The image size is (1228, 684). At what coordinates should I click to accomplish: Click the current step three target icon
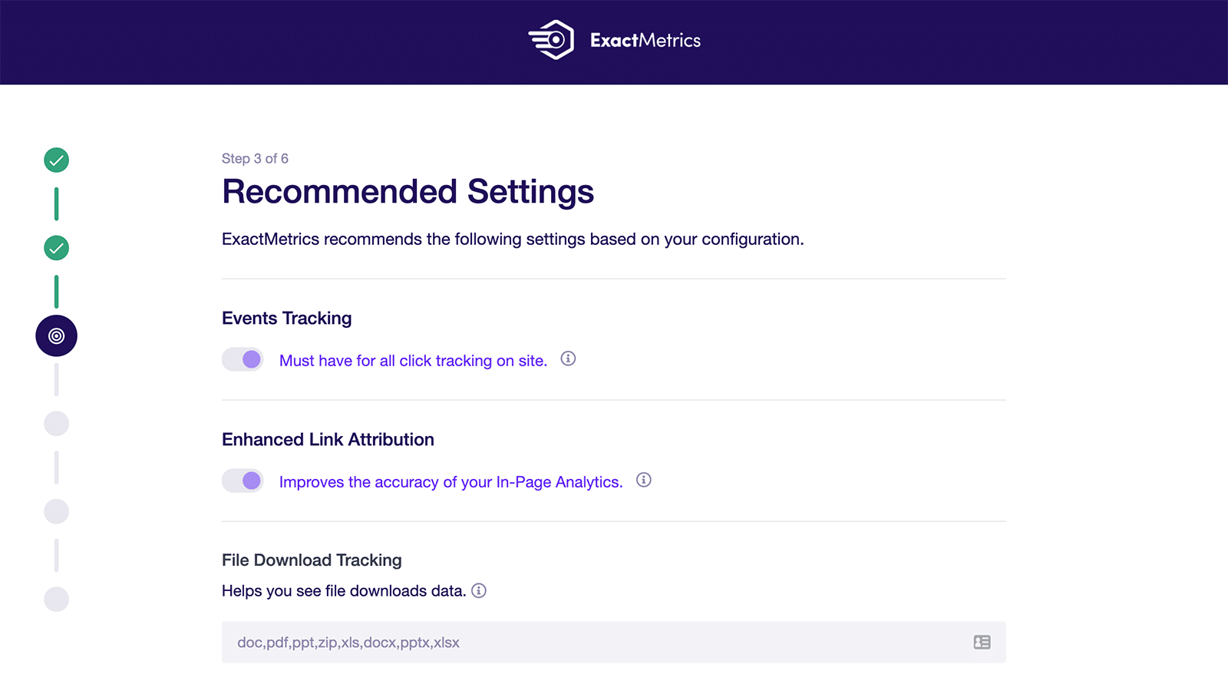click(56, 335)
